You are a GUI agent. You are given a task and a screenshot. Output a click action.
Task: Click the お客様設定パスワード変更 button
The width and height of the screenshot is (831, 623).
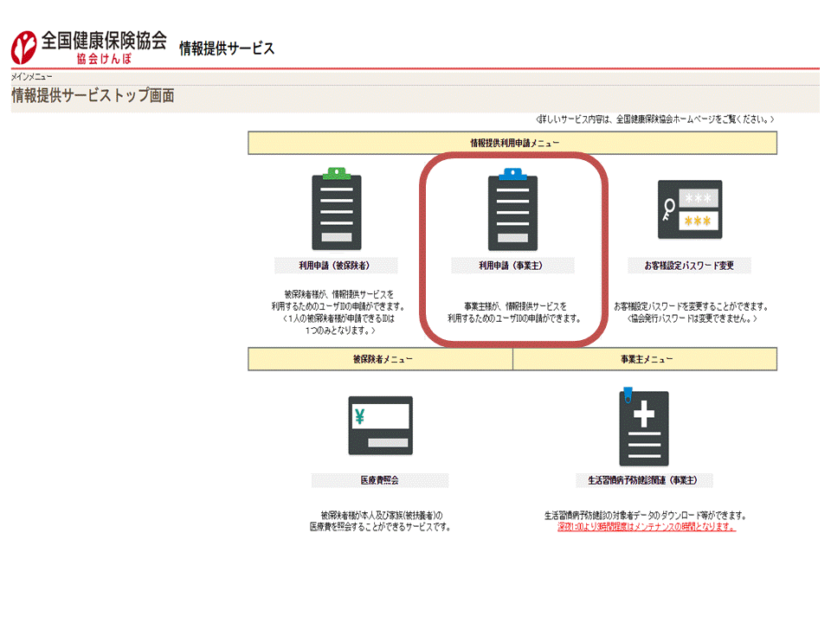(690, 265)
